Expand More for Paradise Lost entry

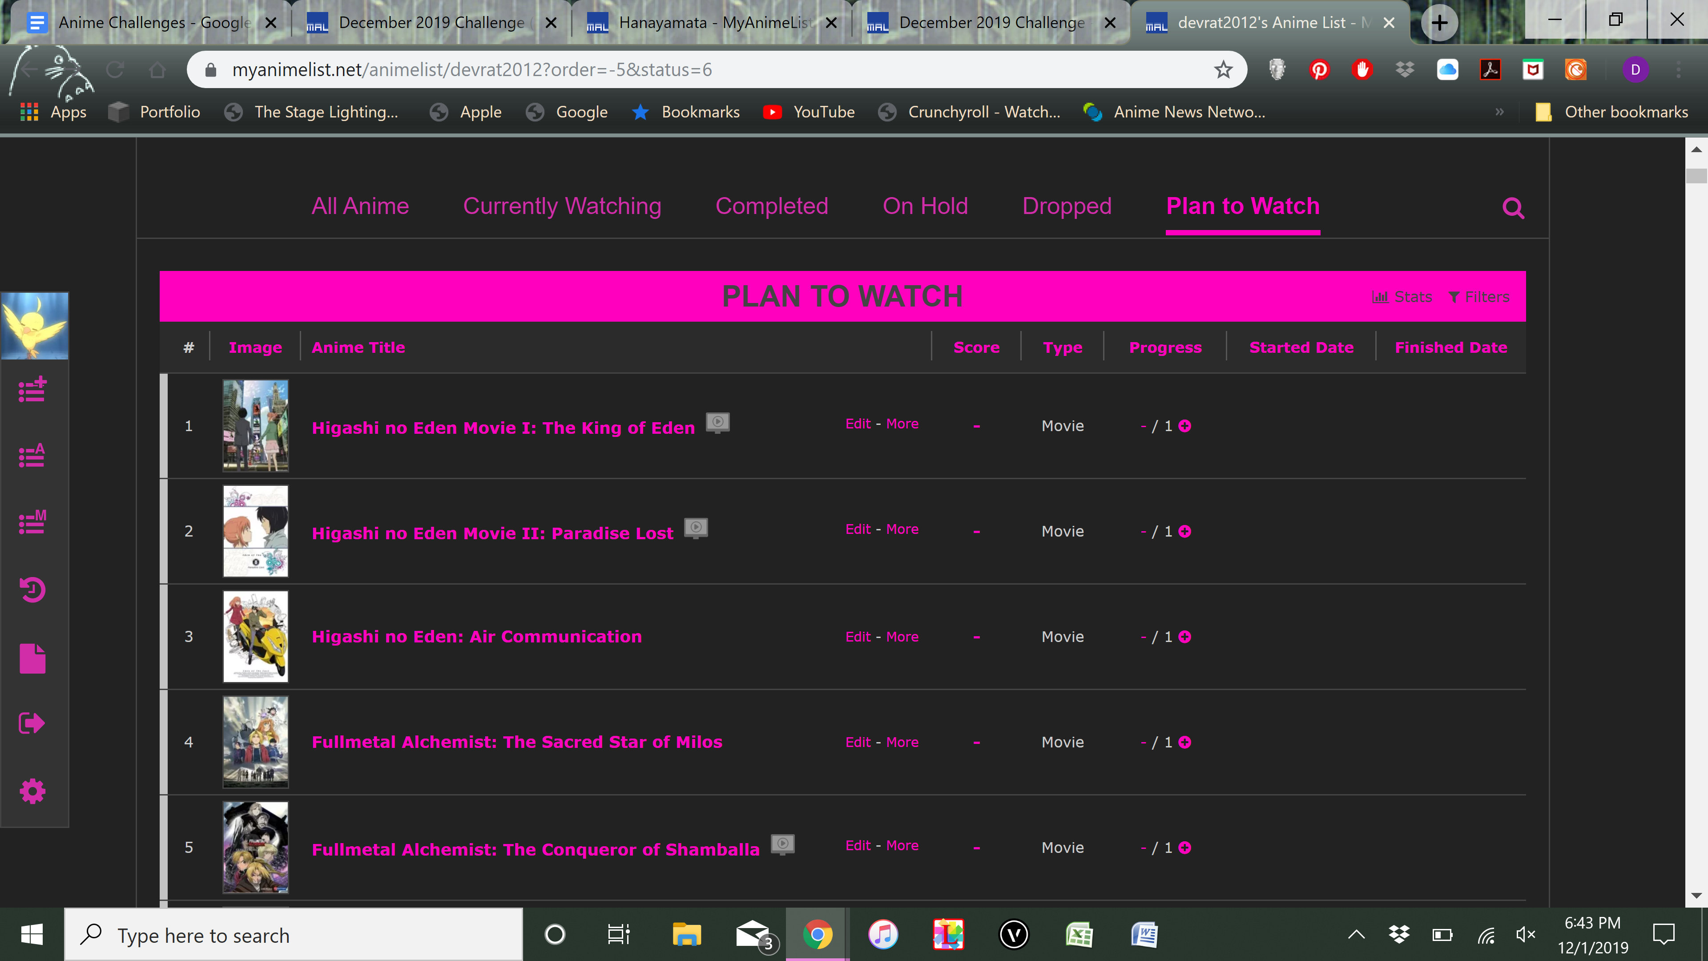pos(902,529)
